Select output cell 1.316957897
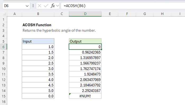 [85, 58]
